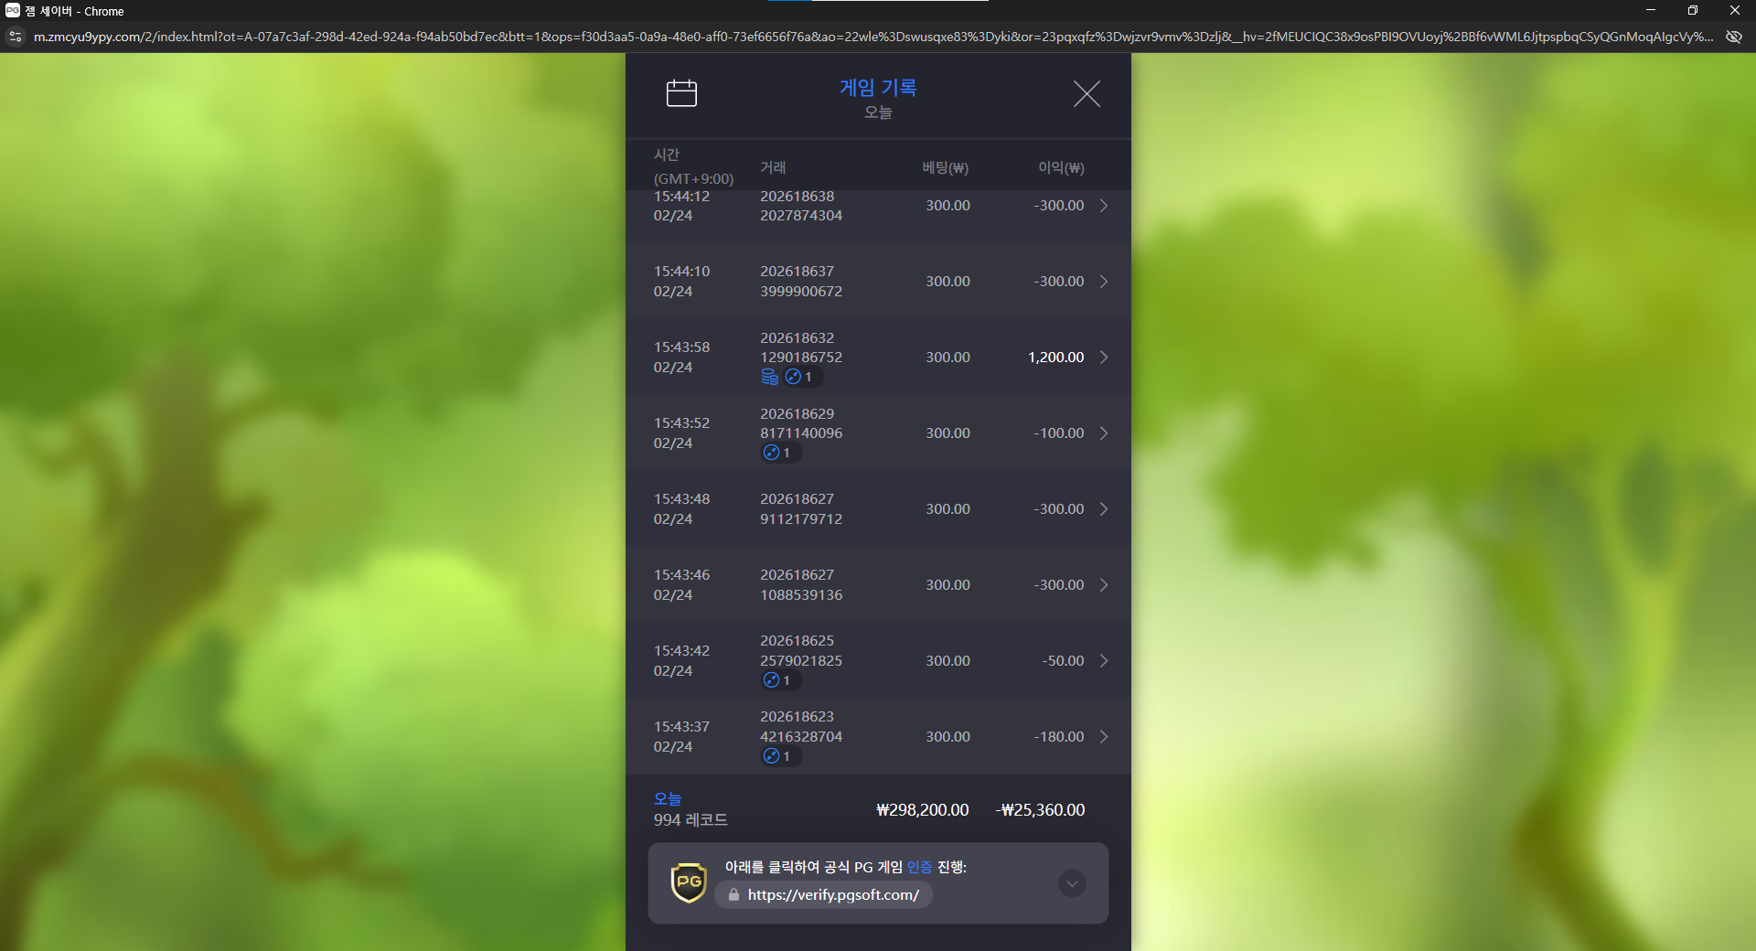Open the calendar date picker icon
This screenshot has width=1756, height=951.
[681, 93]
